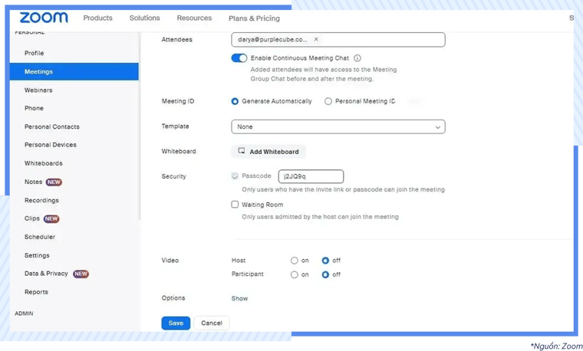The height and width of the screenshot is (351, 583).
Task: Enable the Waiting Room checkbox
Action: click(235, 205)
